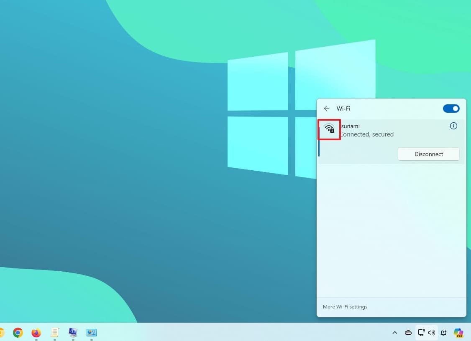Open the Notepad taskbar app
The image size is (471, 341).
pos(55,333)
